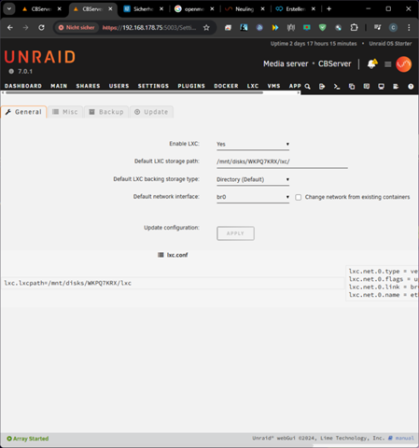The height and width of the screenshot is (448, 419).
Task: Click the browser address bar URL
Action: 149,28
